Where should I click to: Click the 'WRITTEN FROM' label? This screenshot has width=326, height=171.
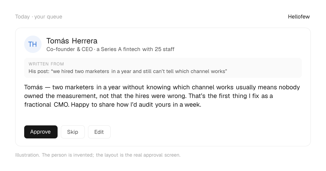[46, 64]
